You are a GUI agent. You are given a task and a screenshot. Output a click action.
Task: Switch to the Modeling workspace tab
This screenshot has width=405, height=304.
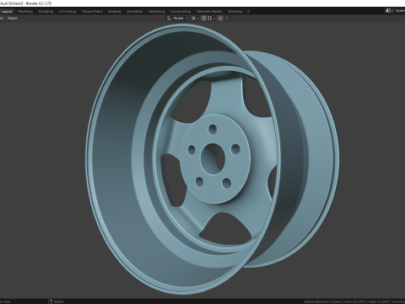coord(25,12)
